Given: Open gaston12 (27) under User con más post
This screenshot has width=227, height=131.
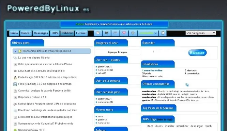Looking at the screenshot, I should pyautogui.click(x=105, y=99).
